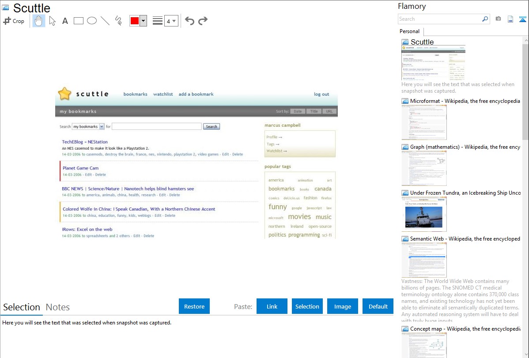The height and width of the screenshot is (358, 529).
Task: Select the text annotation tool
Action: (65, 21)
